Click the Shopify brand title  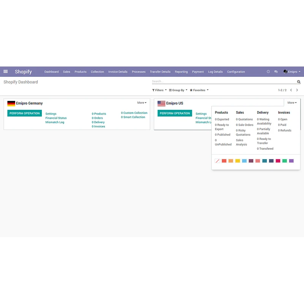coord(23,71)
